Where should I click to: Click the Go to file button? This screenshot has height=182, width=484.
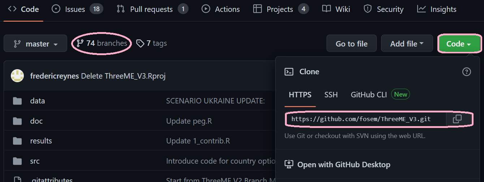[x=351, y=44]
